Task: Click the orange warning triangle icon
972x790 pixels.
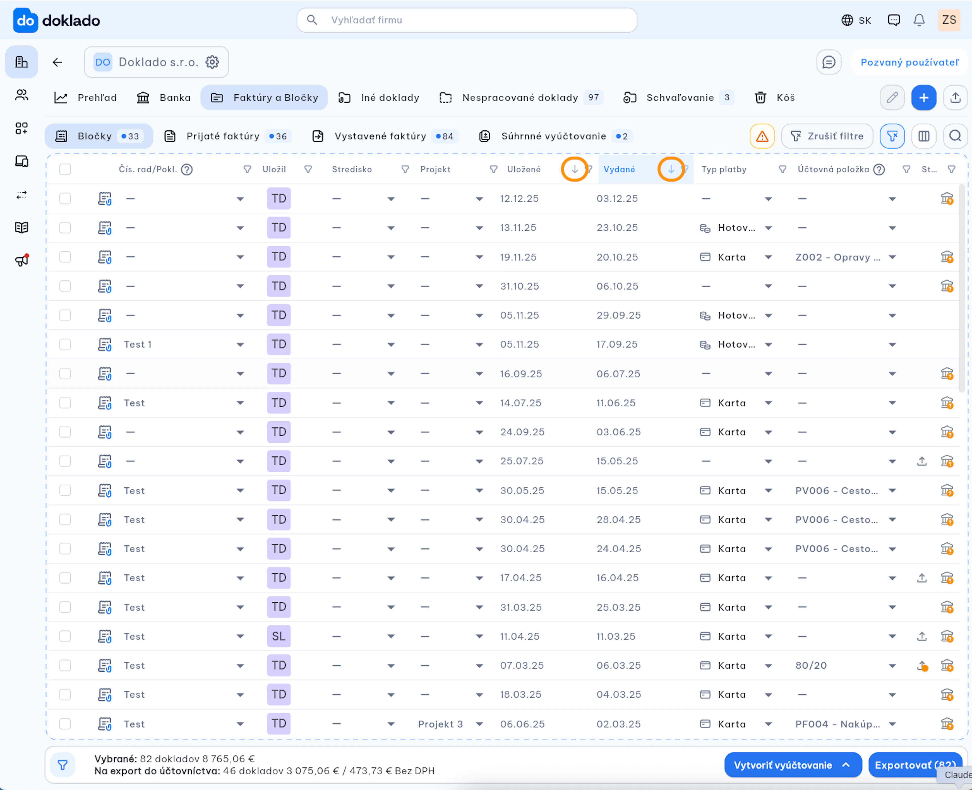Action: [x=762, y=136]
